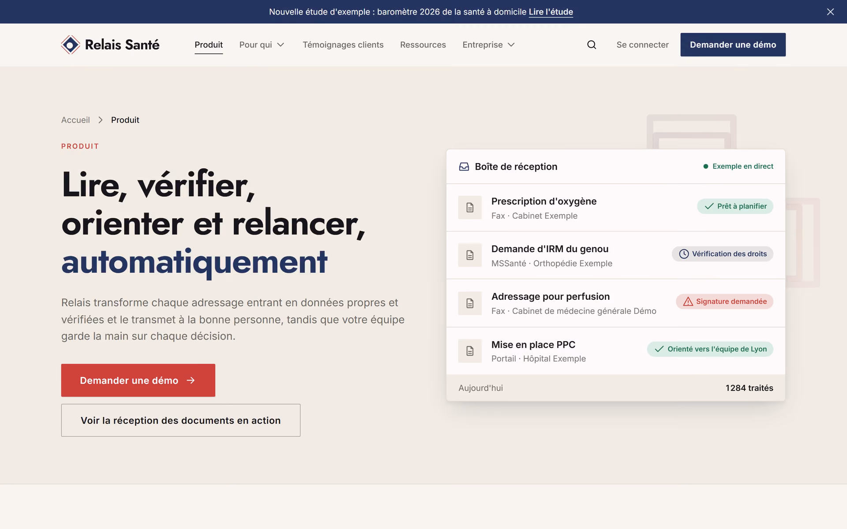Image resolution: width=847 pixels, height=529 pixels.
Task: Dismiss the announcement banner with the X
Action: (x=830, y=12)
